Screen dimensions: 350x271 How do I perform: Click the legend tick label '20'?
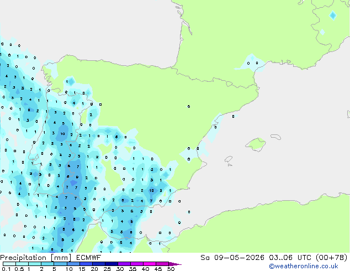[x=94, y=269]
